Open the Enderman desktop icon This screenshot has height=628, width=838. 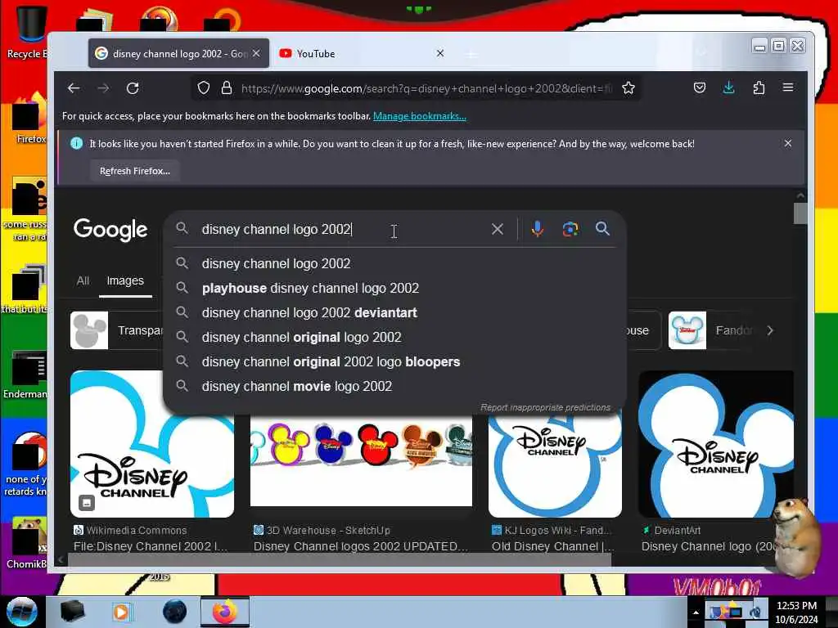[25, 375]
